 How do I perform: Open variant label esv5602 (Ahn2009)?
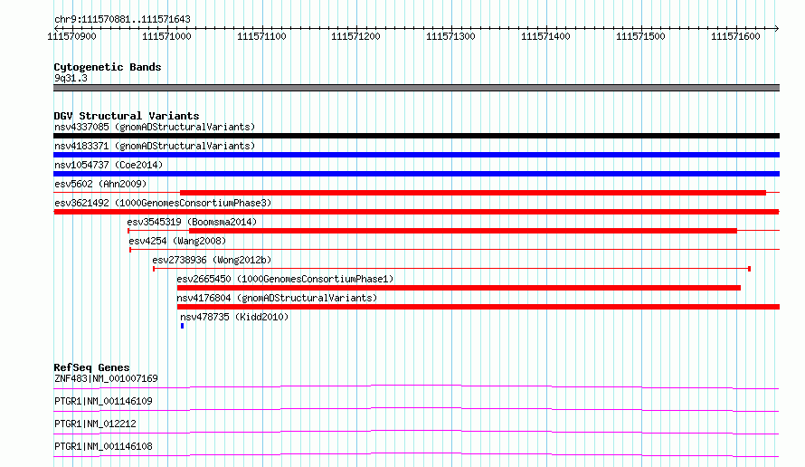tap(100, 184)
